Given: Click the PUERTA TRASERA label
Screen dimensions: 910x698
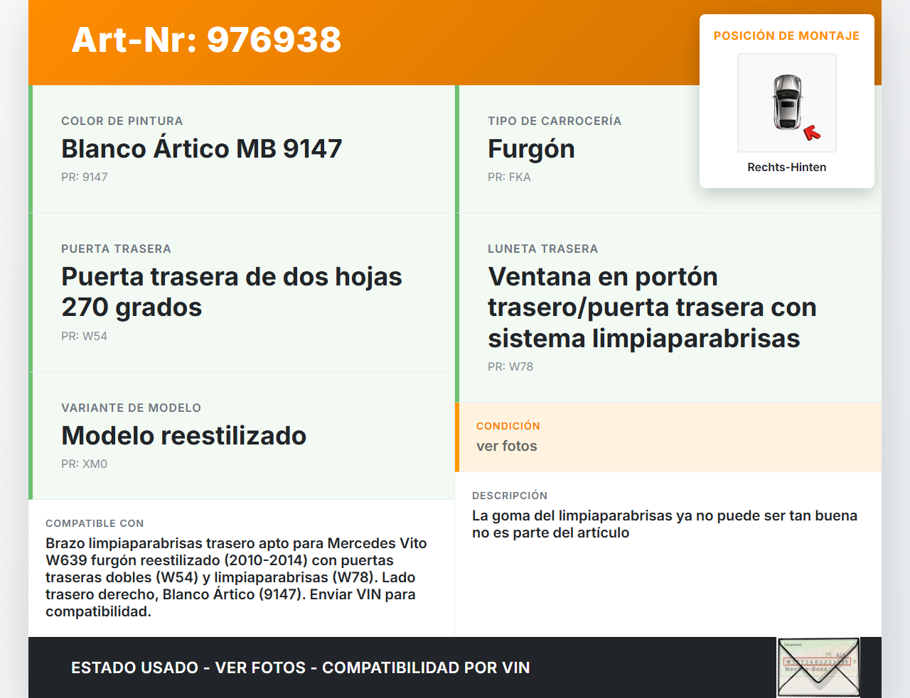Looking at the screenshot, I should pos(116,249).
